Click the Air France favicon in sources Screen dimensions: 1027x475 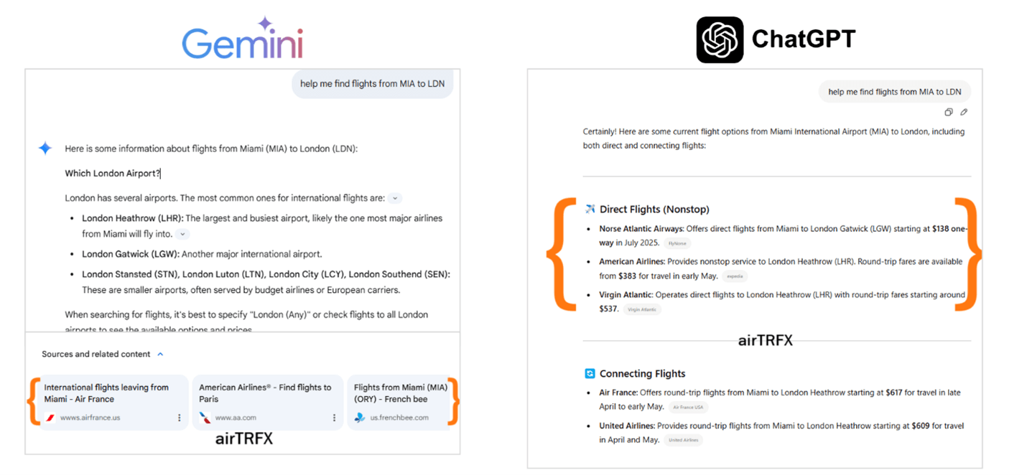50,418
